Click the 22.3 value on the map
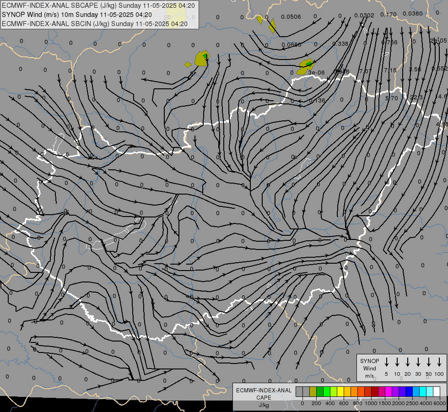 [416, 97]
